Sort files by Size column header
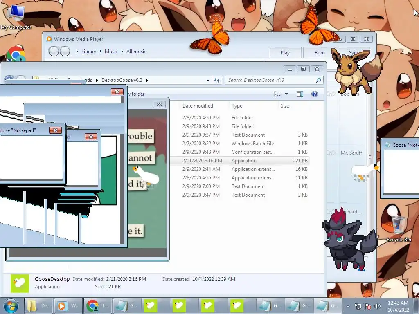This screenshot has height=314, width=419. tap(285, 106)
